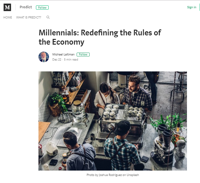Click the Medium logo icon
The image size is (200, 183).
[x=7, y=7]
